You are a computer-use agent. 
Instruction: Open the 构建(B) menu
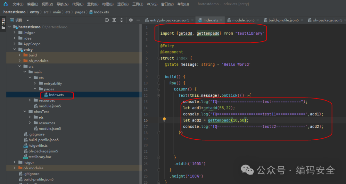108,4
